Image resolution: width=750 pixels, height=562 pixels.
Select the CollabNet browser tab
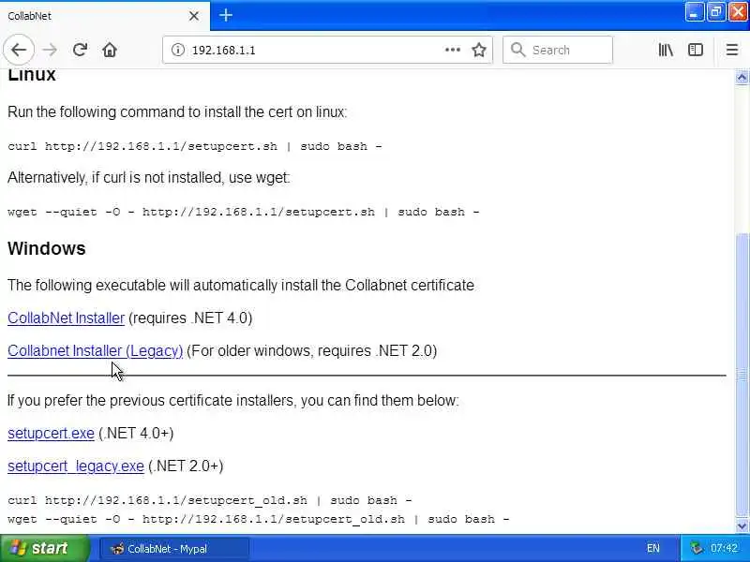point(104,16)
